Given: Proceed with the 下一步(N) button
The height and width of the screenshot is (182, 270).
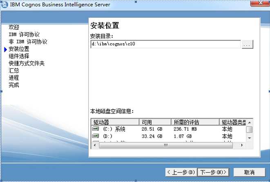Looking at the screenshot, I should [x=213, y=172].
